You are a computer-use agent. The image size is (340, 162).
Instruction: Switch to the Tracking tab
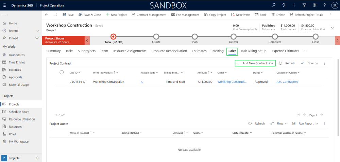pyautogui.click(x=217, y=51)
